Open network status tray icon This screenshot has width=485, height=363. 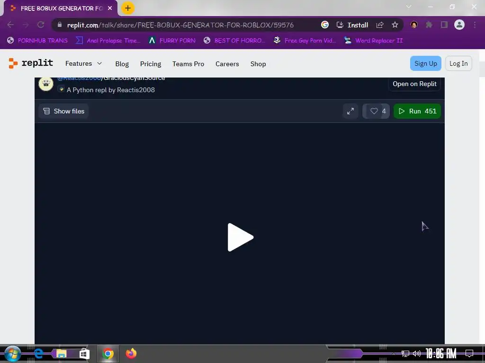(x=405, y=354)
